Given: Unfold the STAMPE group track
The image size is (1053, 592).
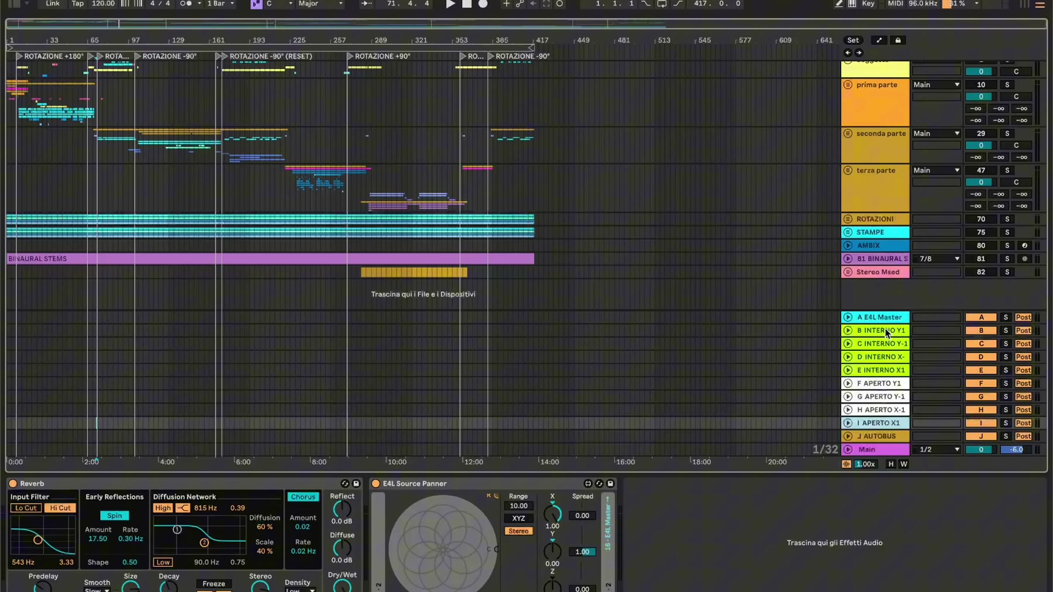Looking at the screenshot, I should pyautogui.click(x=848, y=232).
